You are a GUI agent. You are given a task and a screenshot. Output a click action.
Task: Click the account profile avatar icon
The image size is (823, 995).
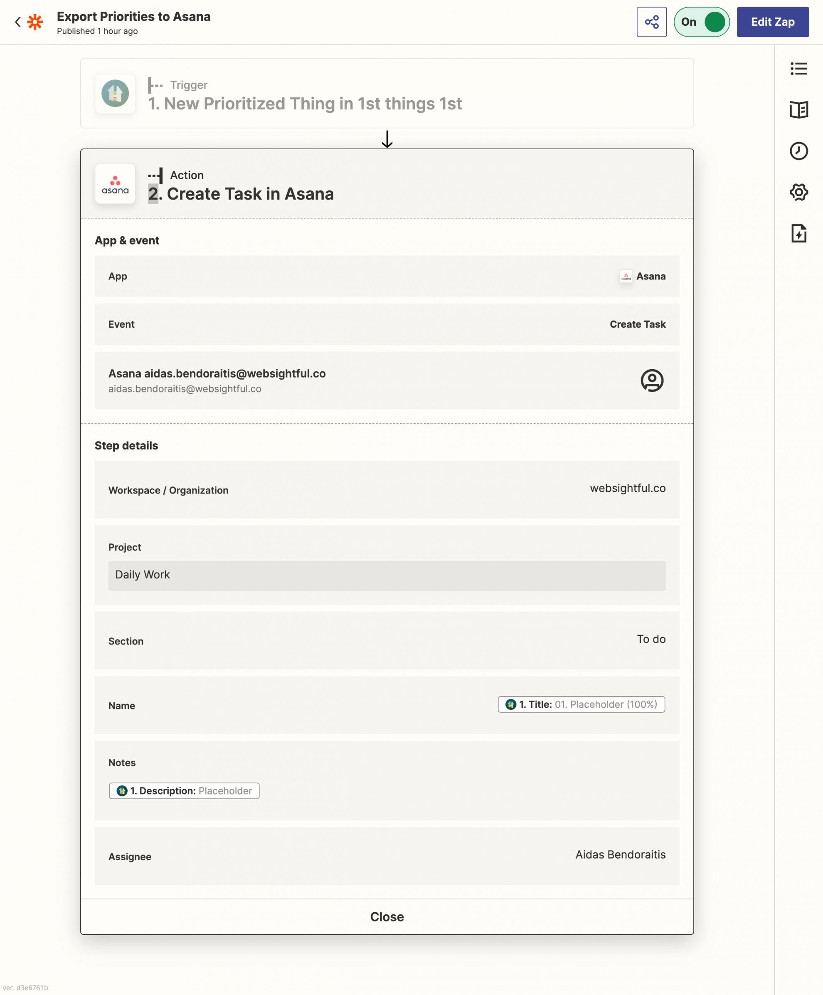tap(652, 380)
